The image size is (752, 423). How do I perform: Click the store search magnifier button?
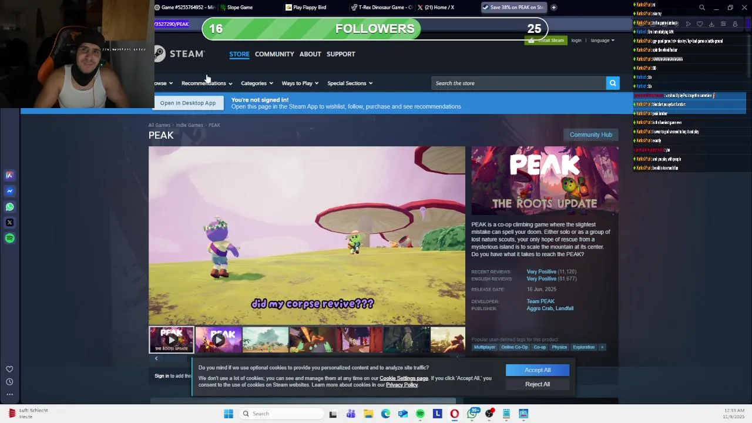[x=613, y=83]
